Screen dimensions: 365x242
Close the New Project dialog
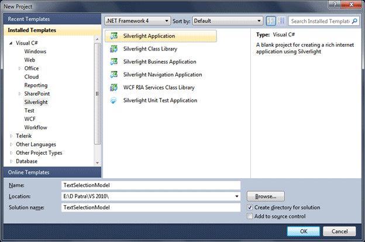click(x=352, y=5)
